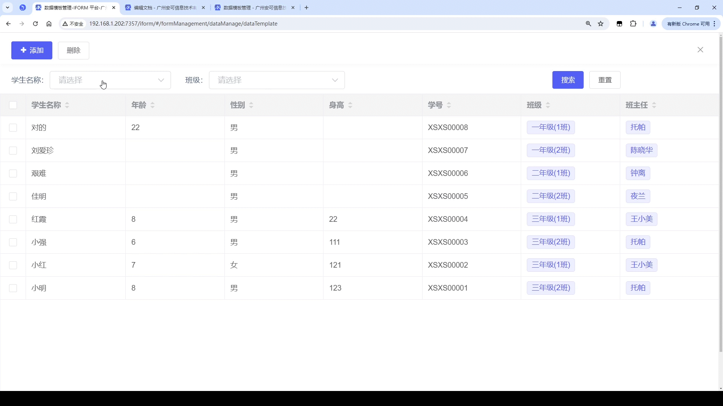Bookmark this page with star icon
Image resolution: width=723 pixels, height=406 pixels.
601,24
